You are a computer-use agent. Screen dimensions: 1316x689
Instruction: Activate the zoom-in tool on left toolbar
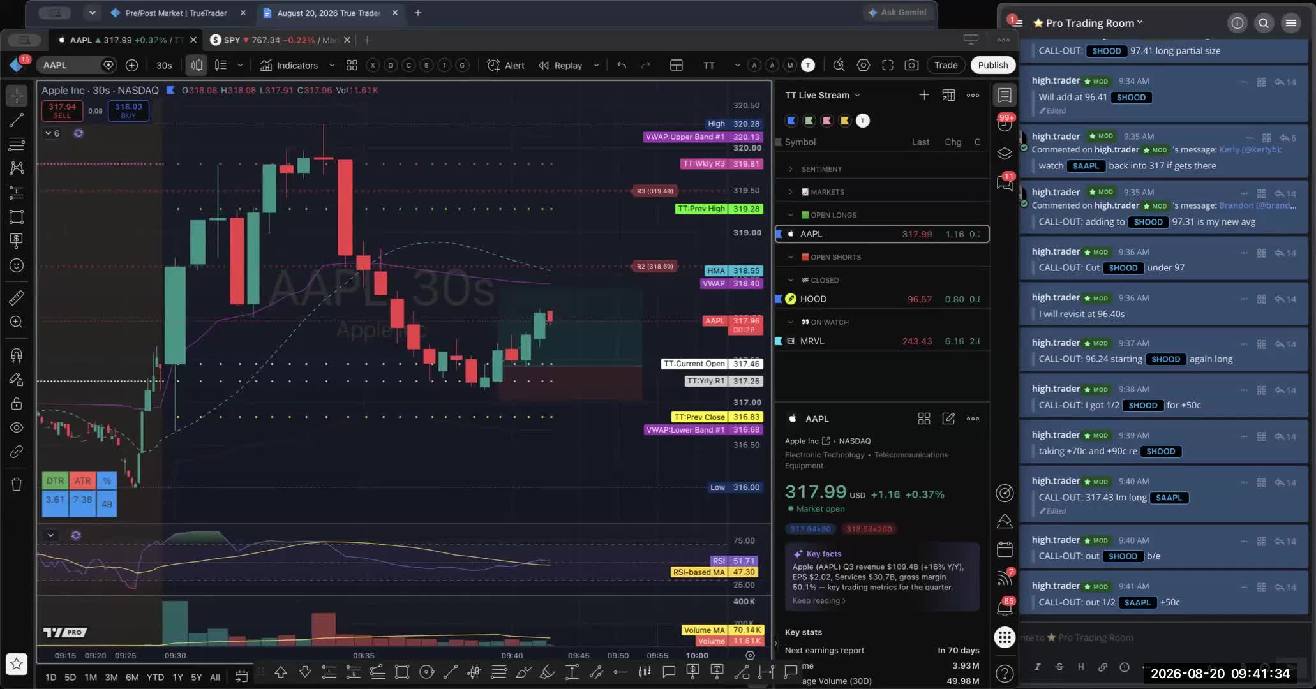point(17,322)
